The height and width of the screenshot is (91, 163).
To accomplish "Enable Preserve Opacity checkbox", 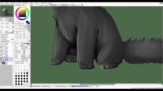I will click(1, 35).
